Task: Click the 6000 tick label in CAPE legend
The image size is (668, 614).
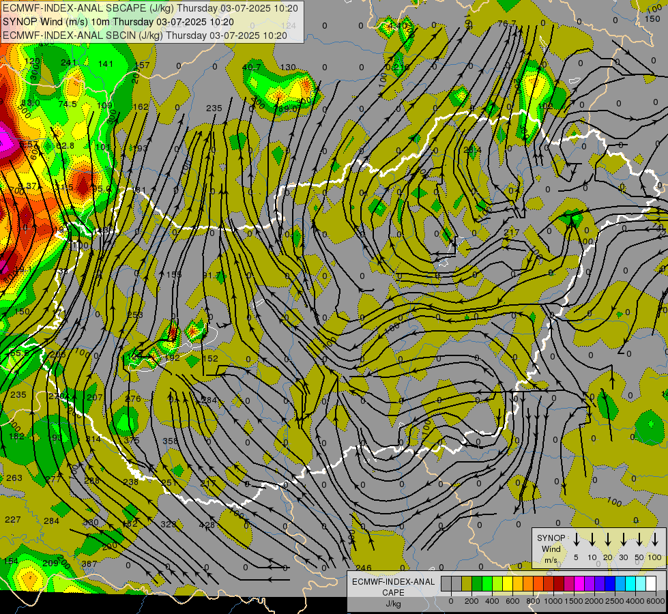Action: (655, 601)
